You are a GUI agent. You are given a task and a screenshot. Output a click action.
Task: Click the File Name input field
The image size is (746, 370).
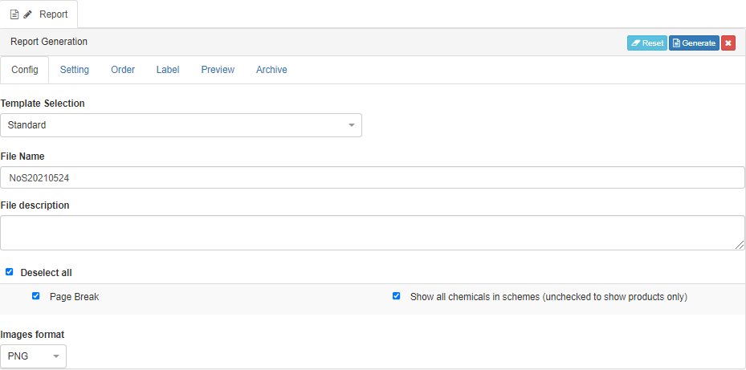click(x=373, y=177)
